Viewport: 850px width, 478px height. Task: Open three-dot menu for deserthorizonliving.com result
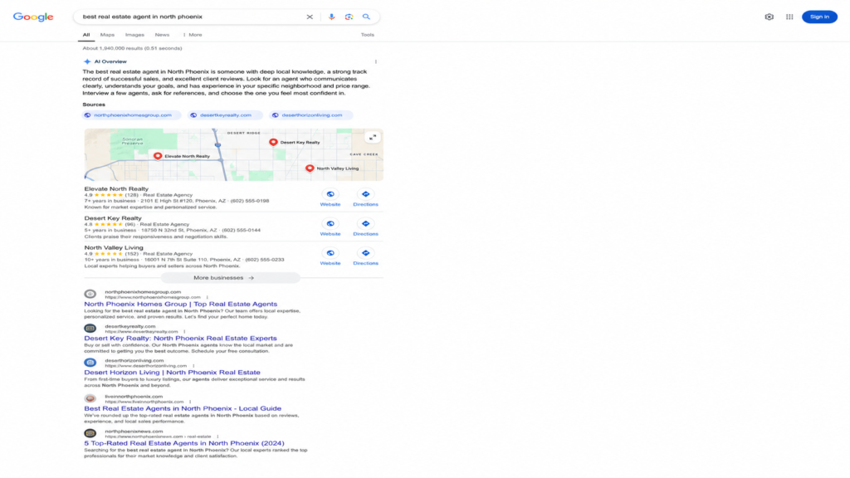(193, 366)
